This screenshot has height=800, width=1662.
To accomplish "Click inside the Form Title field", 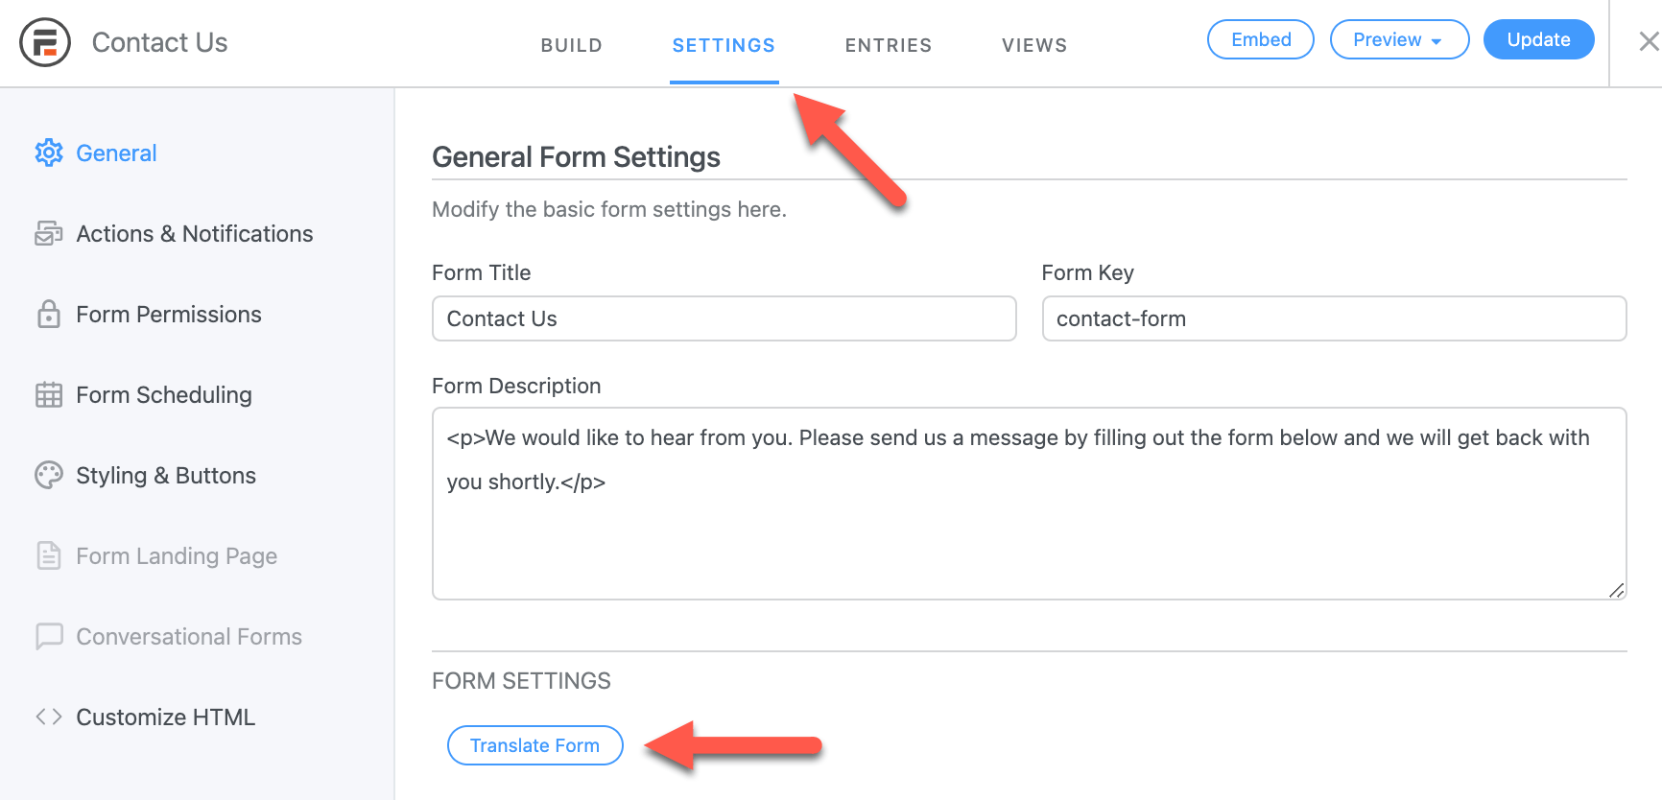I will tap(724, 318).
